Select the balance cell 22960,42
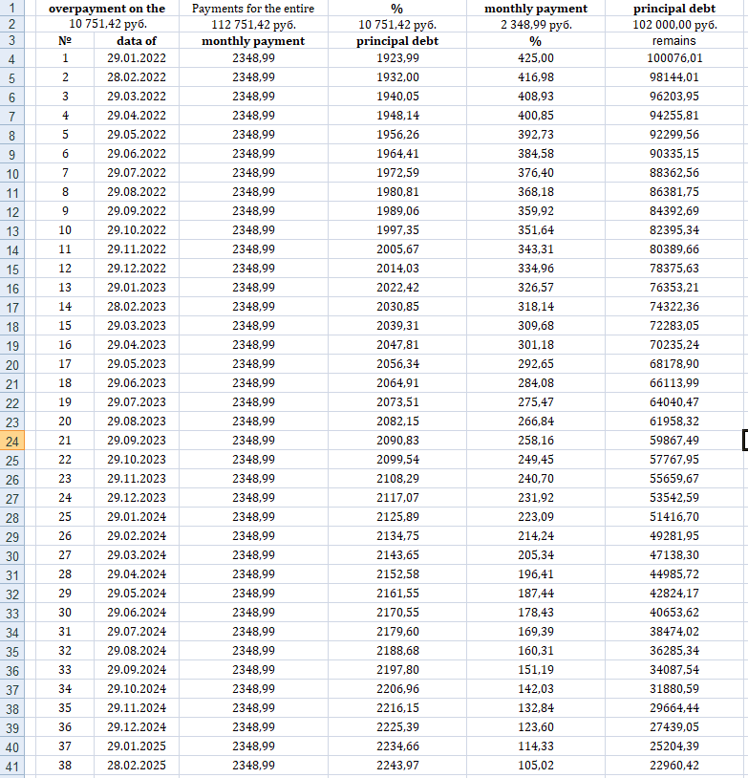 click(x=673, y=766)
